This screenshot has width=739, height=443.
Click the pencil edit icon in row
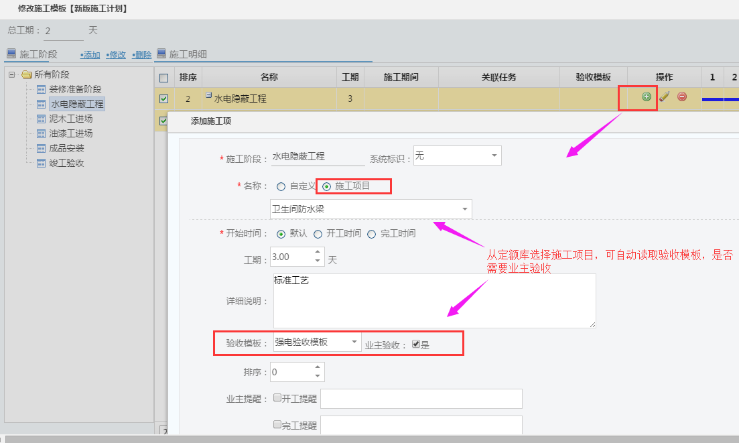(x=664, y=97)
